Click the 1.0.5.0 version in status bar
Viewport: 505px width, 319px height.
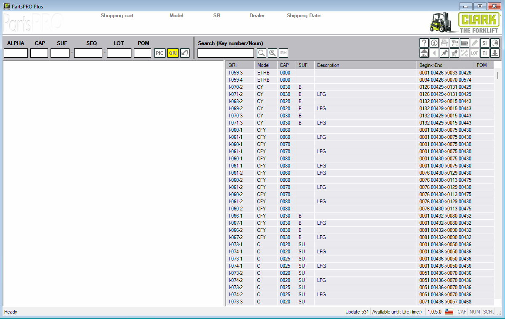(434, 311)
